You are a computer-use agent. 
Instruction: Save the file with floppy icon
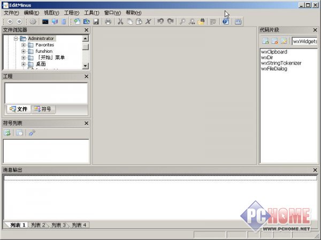tap(96, 21)
